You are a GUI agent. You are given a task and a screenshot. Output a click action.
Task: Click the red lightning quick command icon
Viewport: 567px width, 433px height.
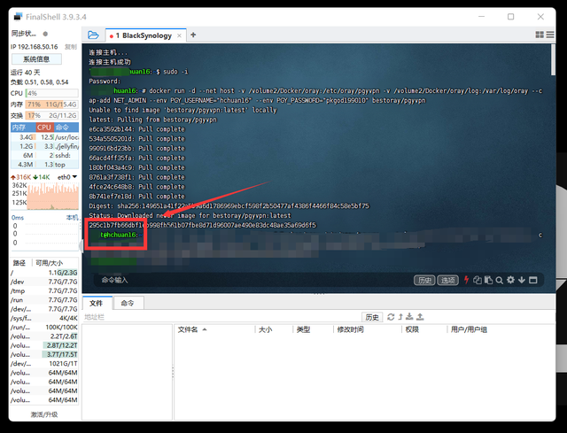[x=467, y=280]
